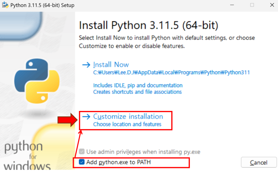
Task: Click the Python logo image
Action: pos(37,81)
